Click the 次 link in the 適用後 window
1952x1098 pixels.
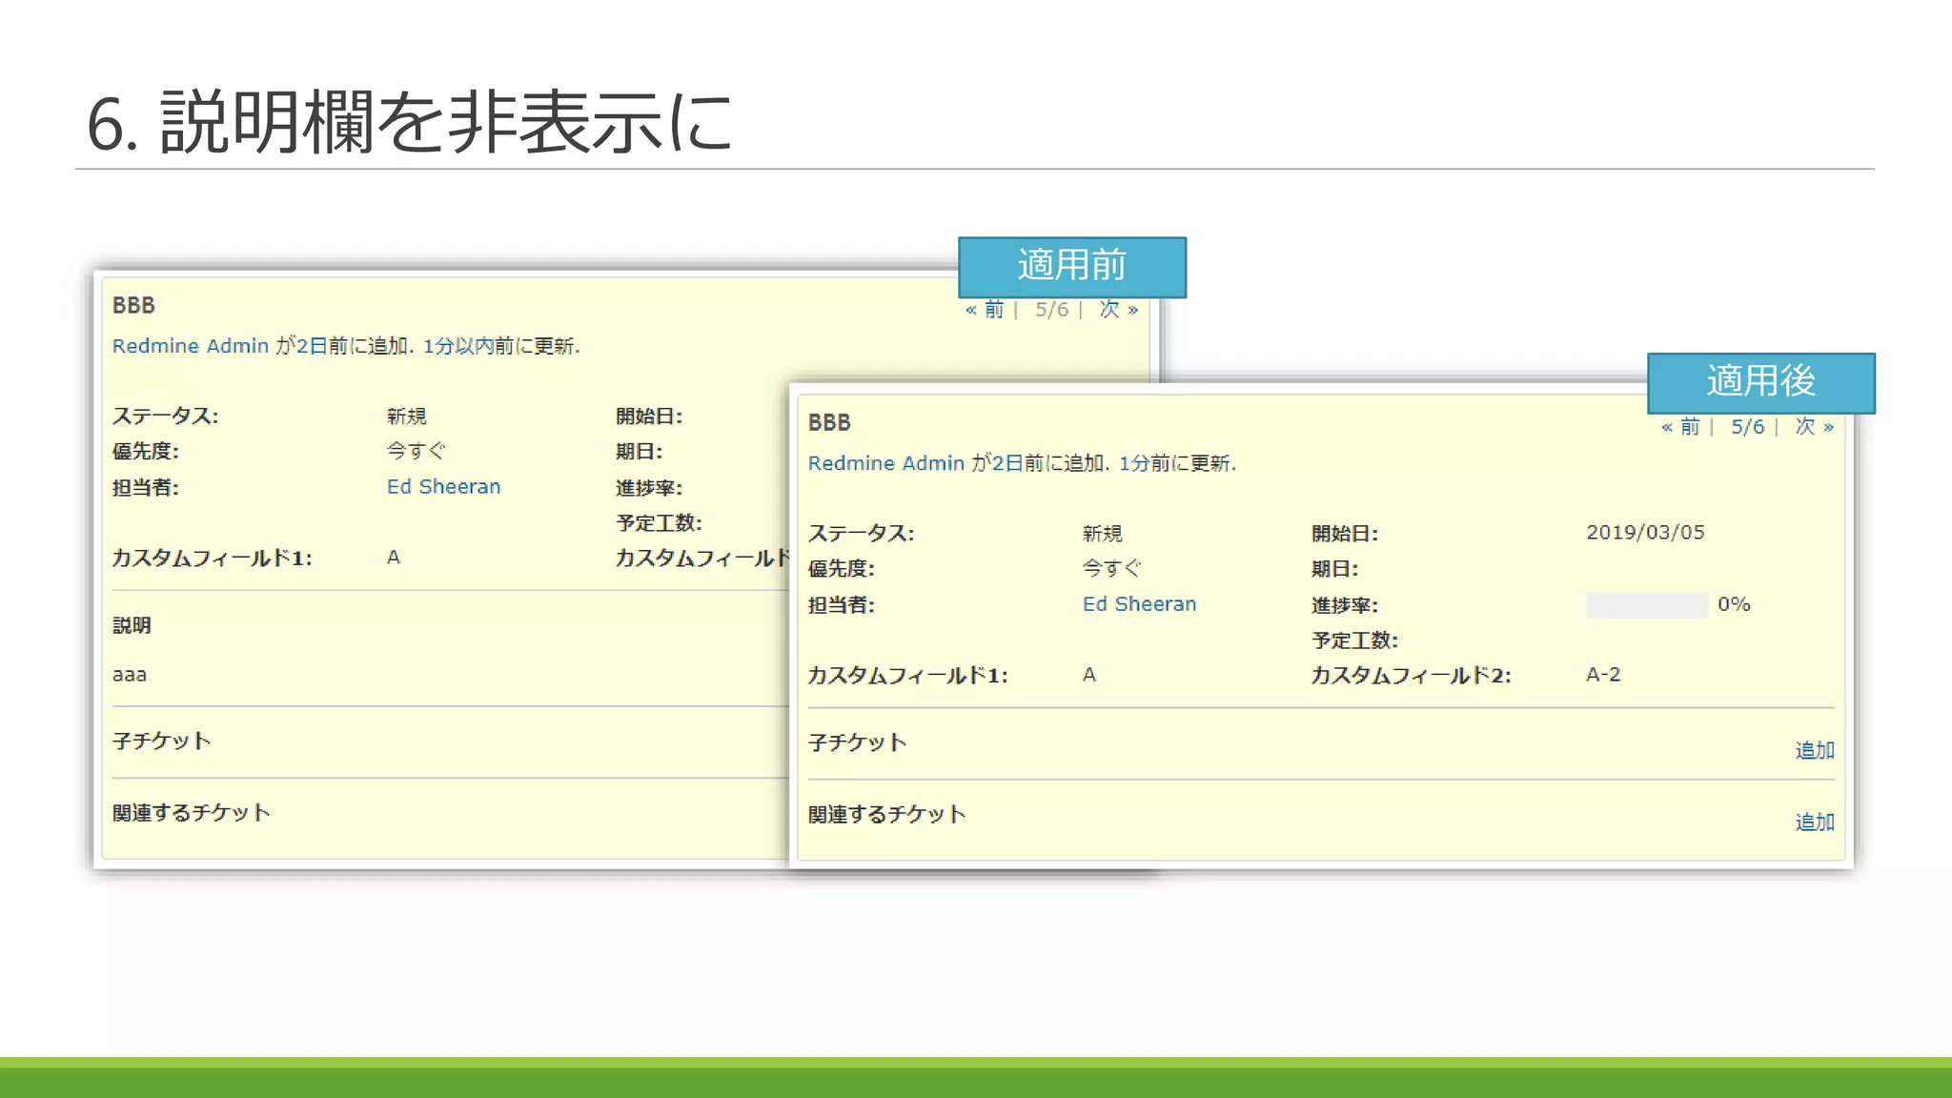[x=1815, y=427]
